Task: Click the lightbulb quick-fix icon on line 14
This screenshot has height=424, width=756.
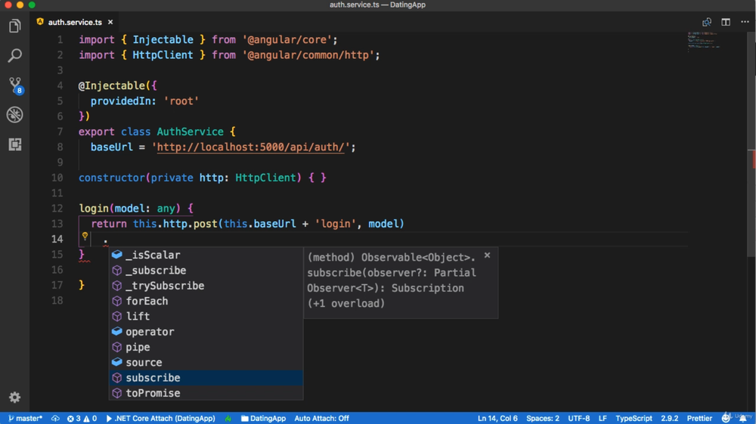Action: (x=85, y=237)
